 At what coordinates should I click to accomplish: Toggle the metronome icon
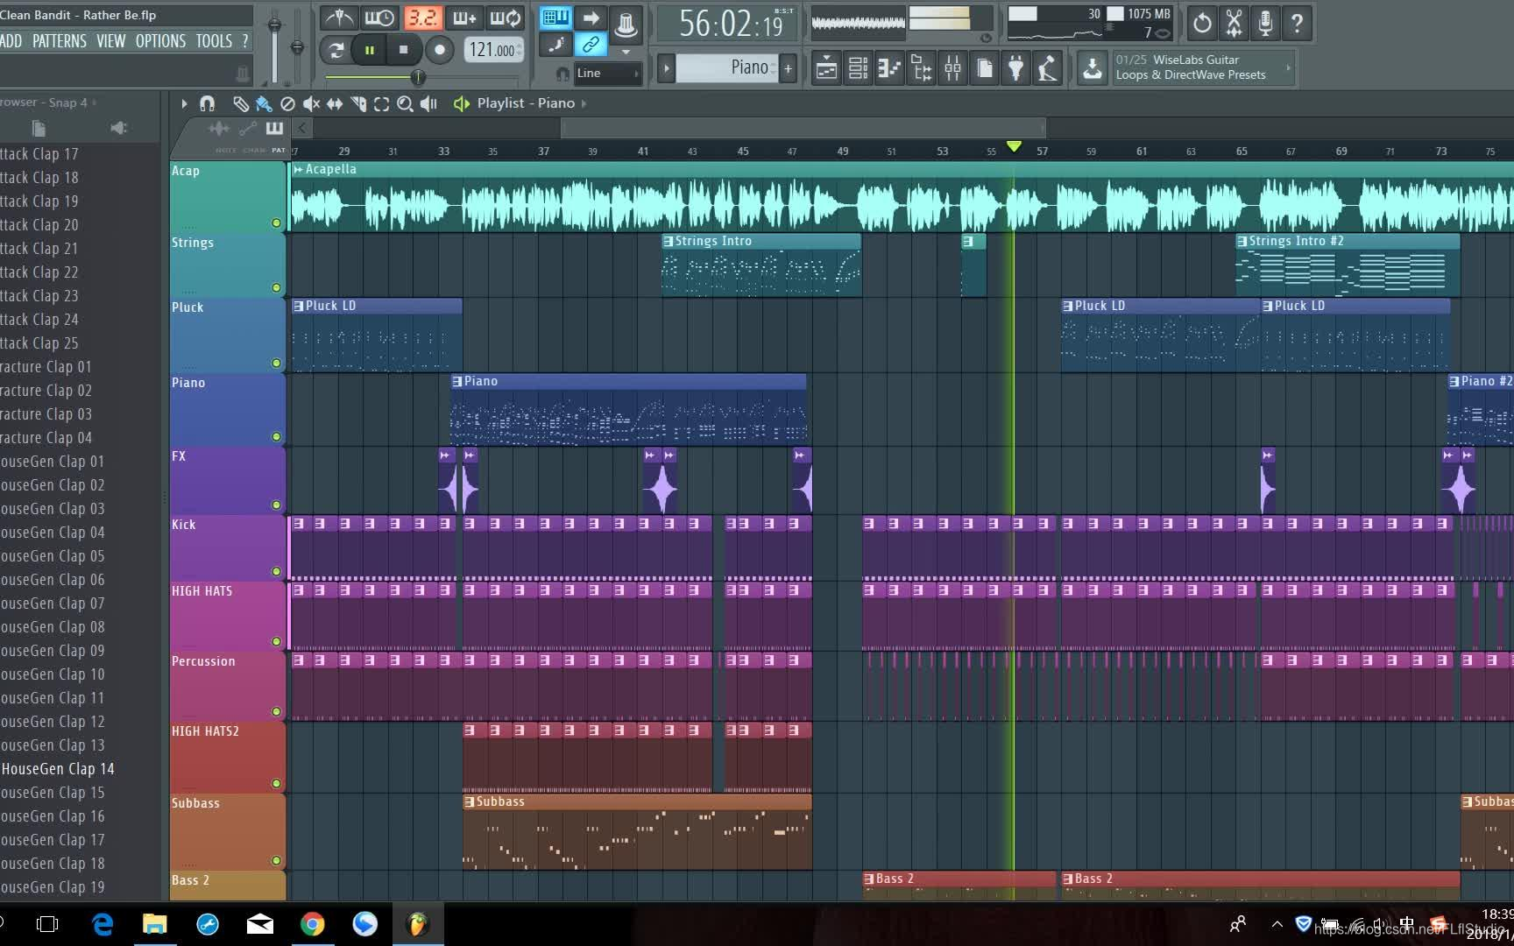tap(339, 18)
